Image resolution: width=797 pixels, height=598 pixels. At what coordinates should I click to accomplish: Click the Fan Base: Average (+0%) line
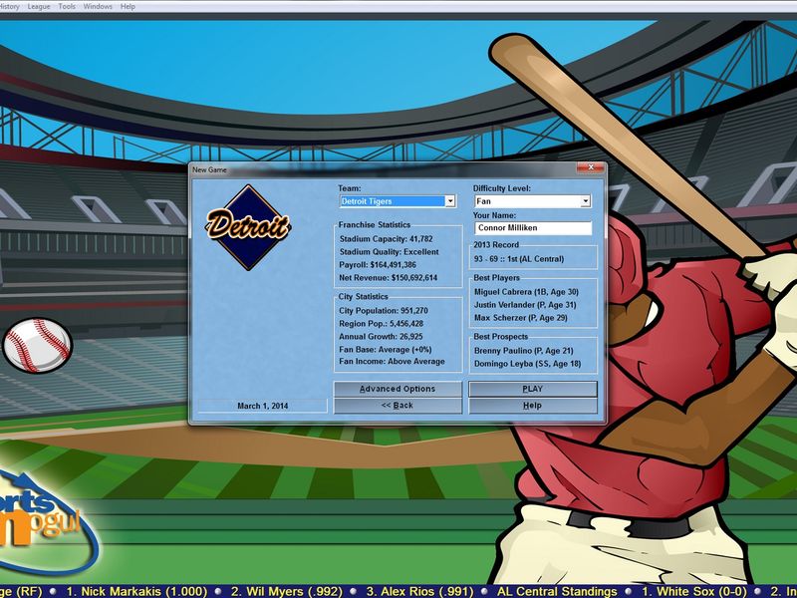click(x=386, y=350)
